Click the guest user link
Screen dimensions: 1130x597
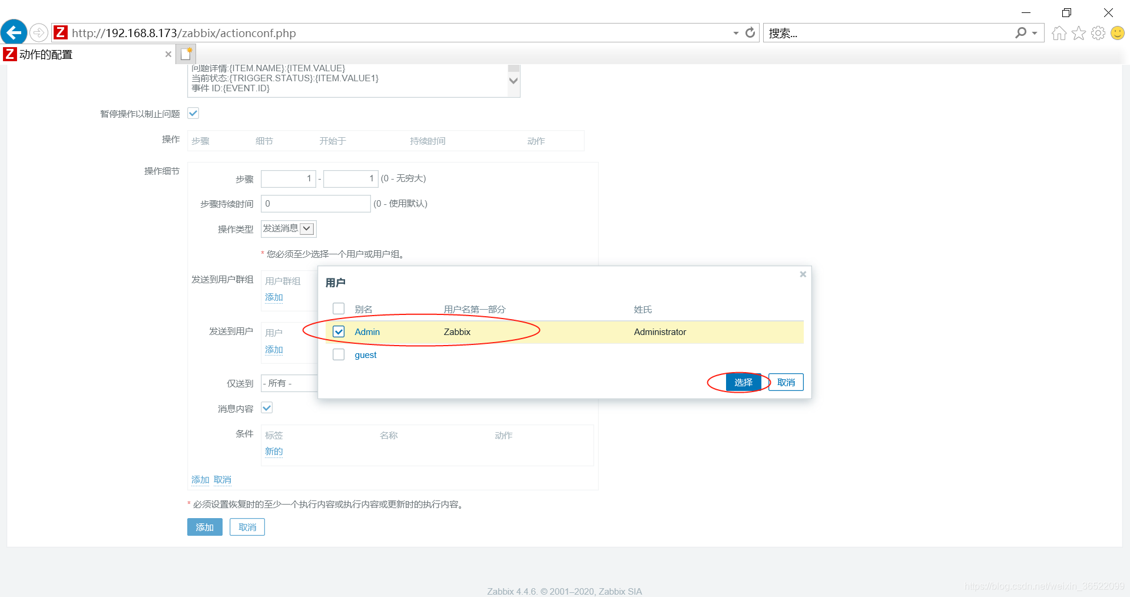365,355
